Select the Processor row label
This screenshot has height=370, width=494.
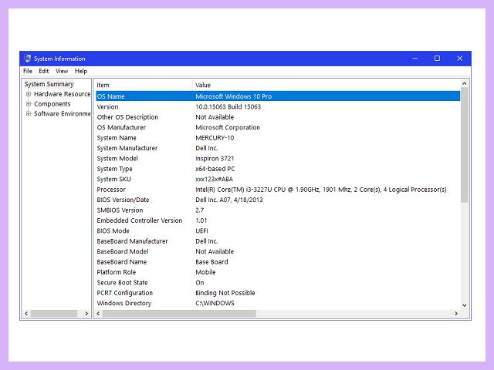click(111, 190)
